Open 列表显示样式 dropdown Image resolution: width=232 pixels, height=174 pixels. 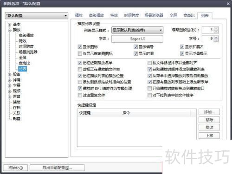click(137, 30)
